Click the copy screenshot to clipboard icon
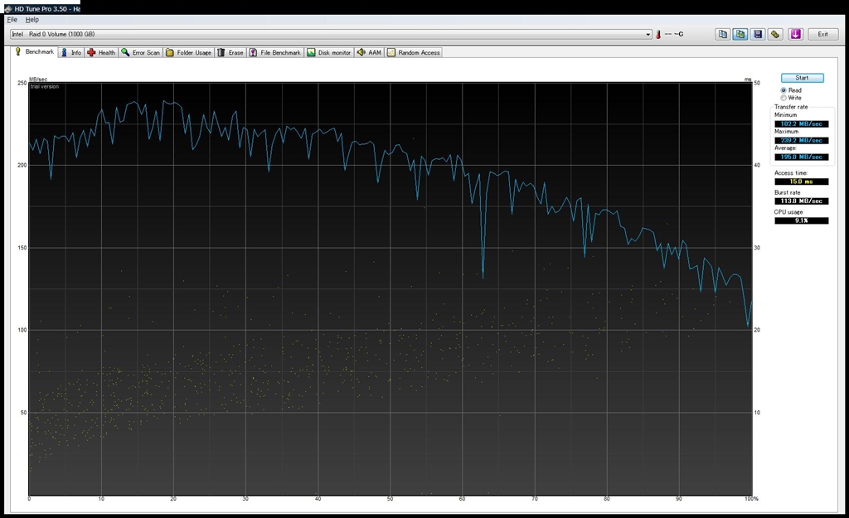The width and height of the screenshot is (849, 518). 740,34
